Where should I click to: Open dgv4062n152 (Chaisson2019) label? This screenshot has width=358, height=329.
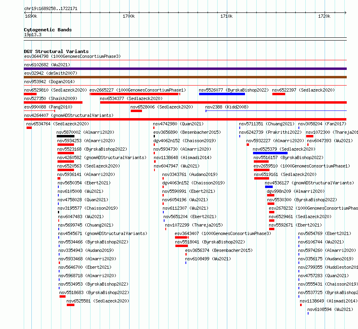click(185, 141)
